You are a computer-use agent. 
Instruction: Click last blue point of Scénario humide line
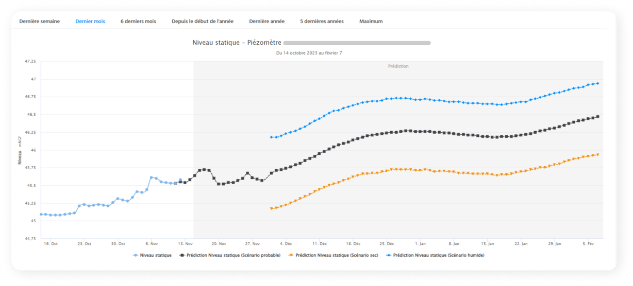[597, 83]
